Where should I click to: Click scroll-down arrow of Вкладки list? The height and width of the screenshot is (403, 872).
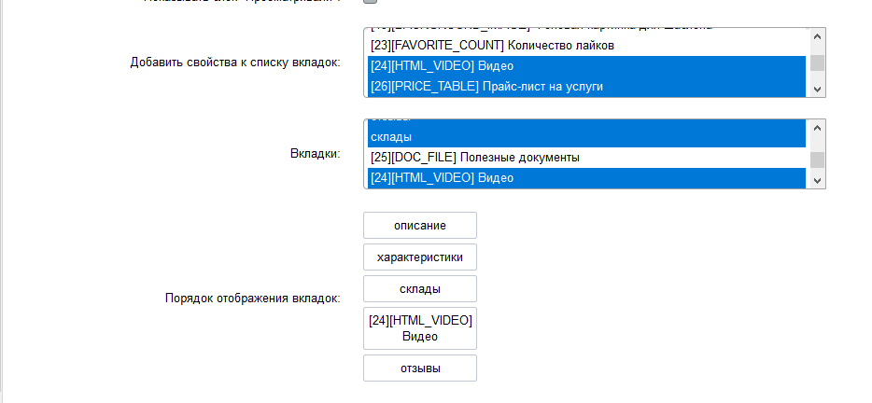[x=817, y=180]
